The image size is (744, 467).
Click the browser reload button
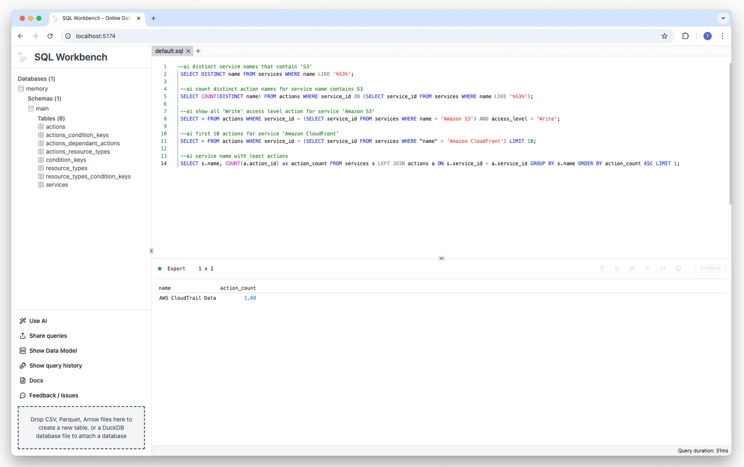50,36
